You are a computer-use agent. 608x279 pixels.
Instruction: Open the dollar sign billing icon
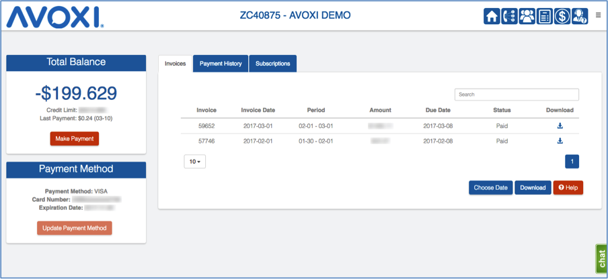click(562, 17)
